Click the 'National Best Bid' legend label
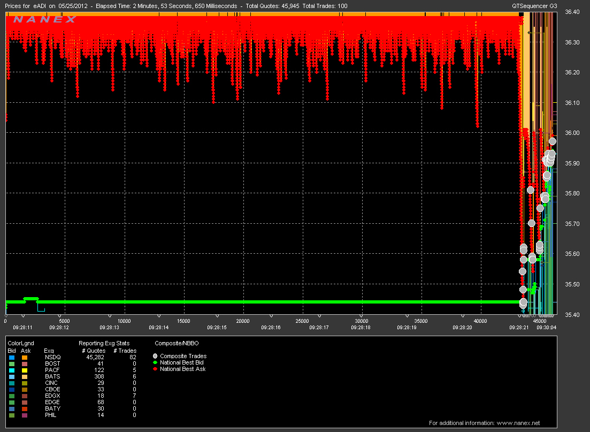590x432 pixels. [x=182, y=362]
